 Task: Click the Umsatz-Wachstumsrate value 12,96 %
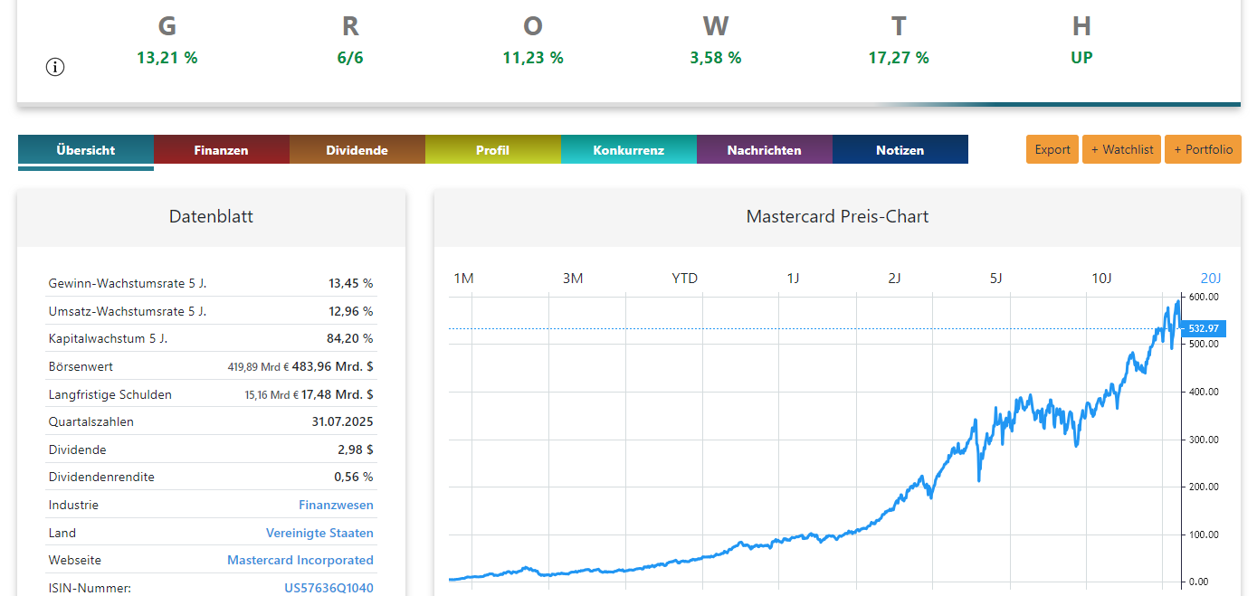click(351, 312)
